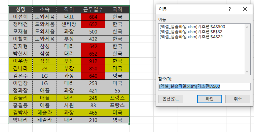Viewport: 254px width, 132px height.
Task: Click 삼성 in 이우종's row
Action: (x=44, y=61)
